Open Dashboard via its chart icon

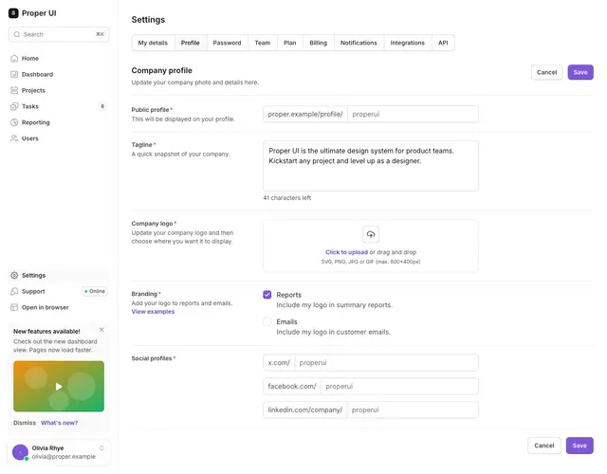tap(14, 74)
